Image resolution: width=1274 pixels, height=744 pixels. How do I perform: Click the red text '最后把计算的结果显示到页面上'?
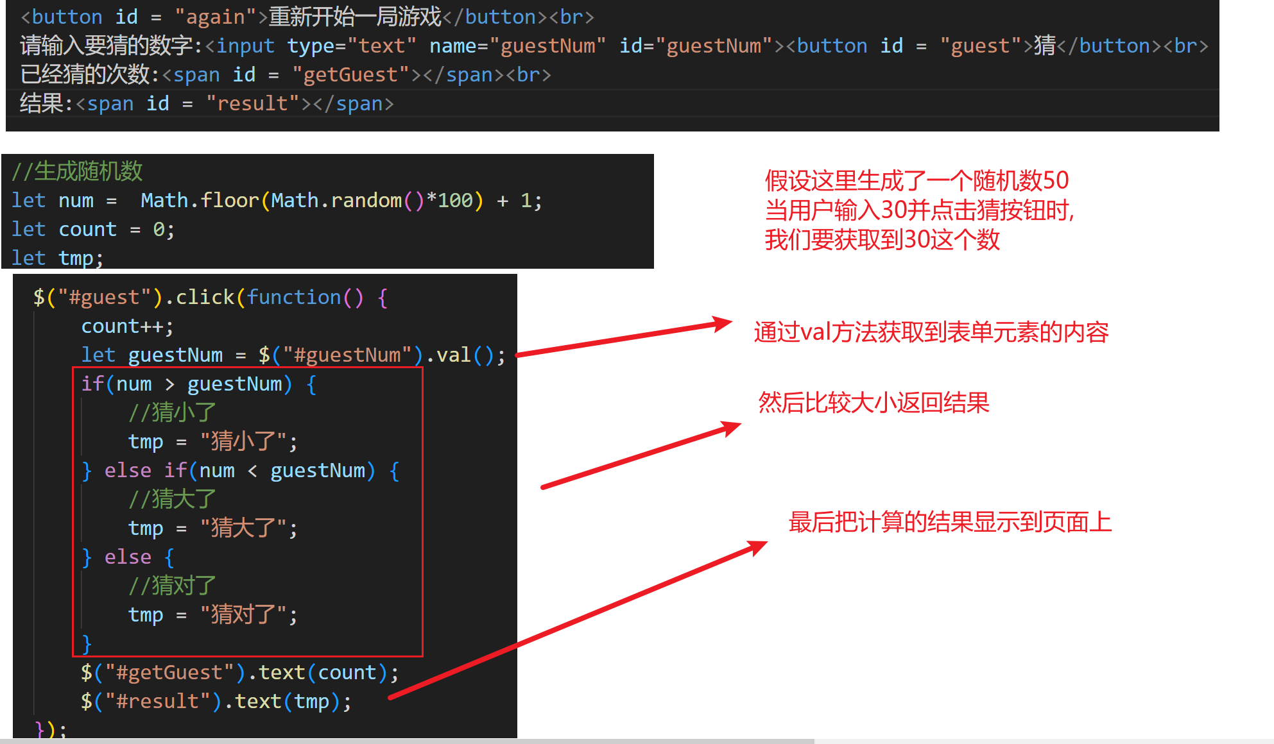tap(950, 522)
